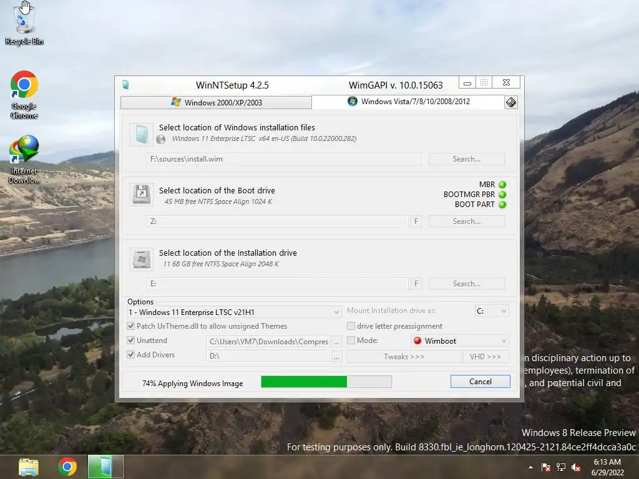This screenshot has height=479, width=639.
Task: Open the Mount Installation drive letter dropdown
Action: (x=492, y=311)
